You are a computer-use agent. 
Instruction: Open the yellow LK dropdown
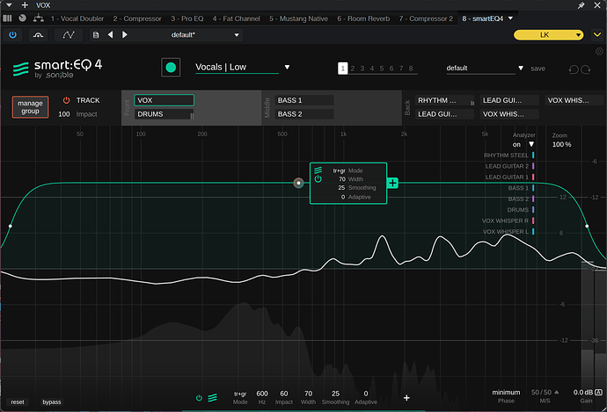click(x=548, y=35)
